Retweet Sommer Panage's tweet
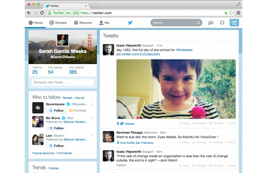The width and height of the screenshot is (263, 173). point(199,142)
